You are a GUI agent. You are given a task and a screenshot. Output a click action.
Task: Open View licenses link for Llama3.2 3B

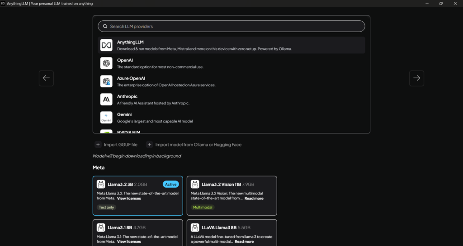click(129, 199)
